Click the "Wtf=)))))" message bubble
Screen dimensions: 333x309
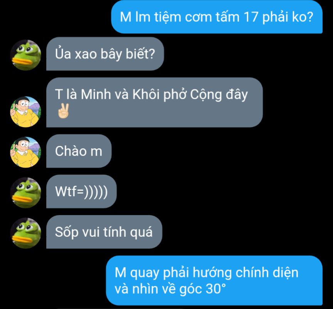tap(81, 191)
